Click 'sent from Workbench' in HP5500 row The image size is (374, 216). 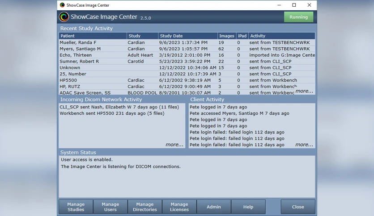tap(273, 80)
